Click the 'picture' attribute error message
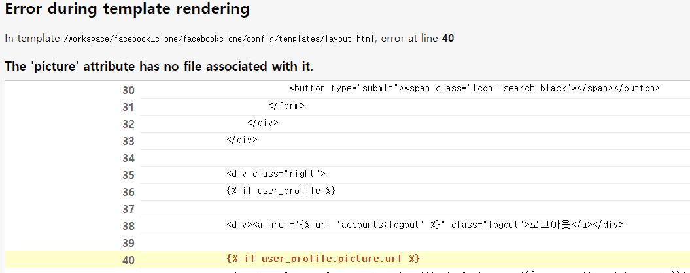Screen dimensions: 690x273 coord(159,66)
